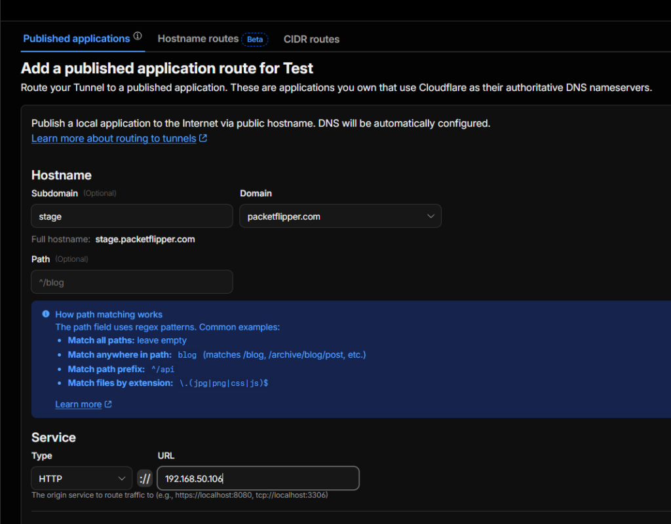This screenshot has width=671, height=524.
Task: Click the URL field showing 192.168.50.106
Action: tap(258, 478)
